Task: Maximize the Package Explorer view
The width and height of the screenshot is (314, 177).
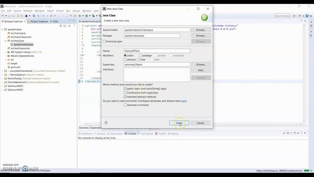Action: point(74,21)
